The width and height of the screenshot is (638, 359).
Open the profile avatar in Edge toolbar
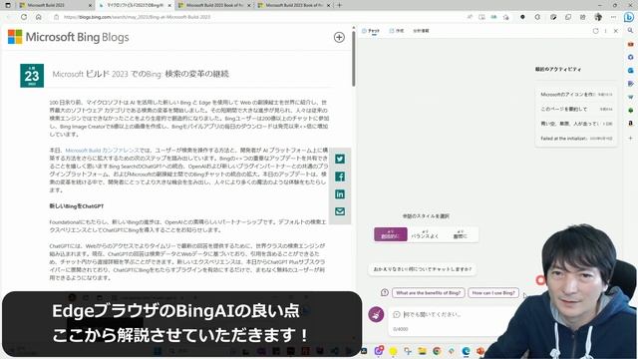click(x=598, y=17)
